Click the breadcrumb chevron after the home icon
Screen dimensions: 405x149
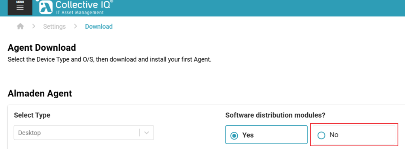(34, 26)
